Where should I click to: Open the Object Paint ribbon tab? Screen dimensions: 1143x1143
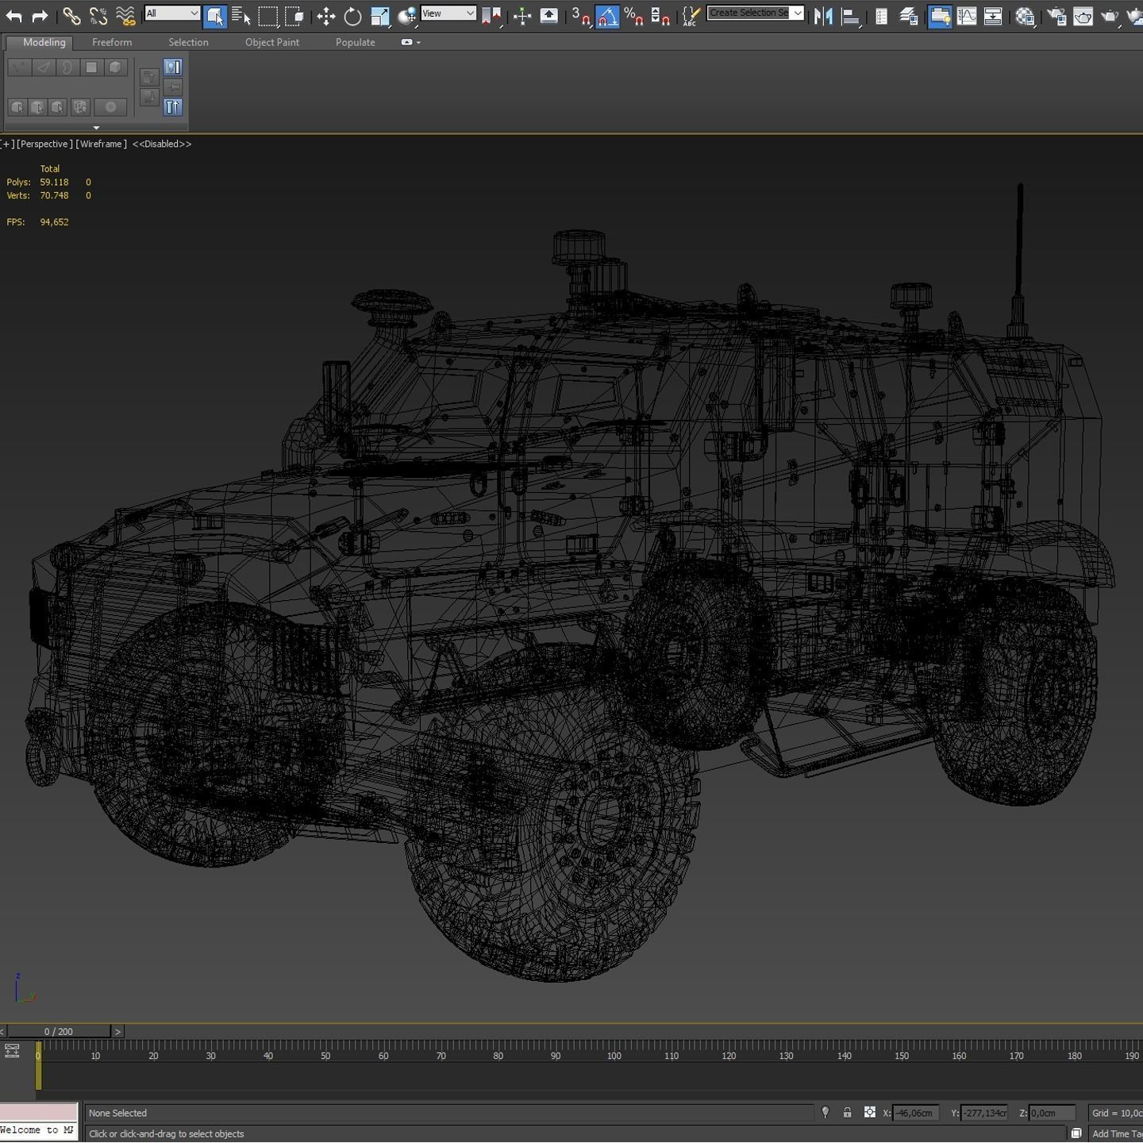272,42
